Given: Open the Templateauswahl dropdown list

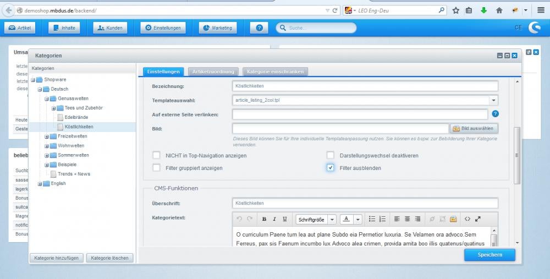Looking at the screenshot, I should point(493,100).
